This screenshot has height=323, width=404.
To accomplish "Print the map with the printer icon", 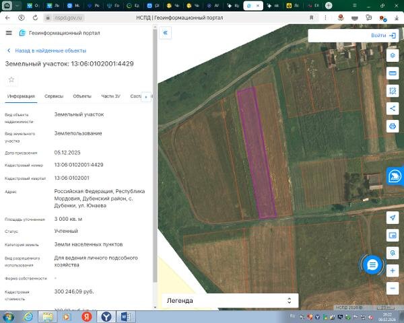I will tap(393, 127).
